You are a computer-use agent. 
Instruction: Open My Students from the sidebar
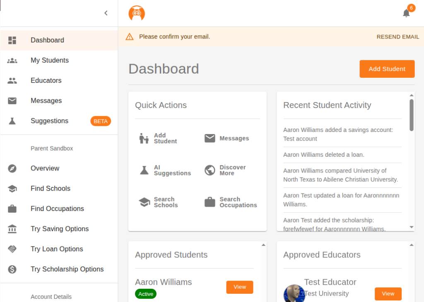[x=50, y=60]
